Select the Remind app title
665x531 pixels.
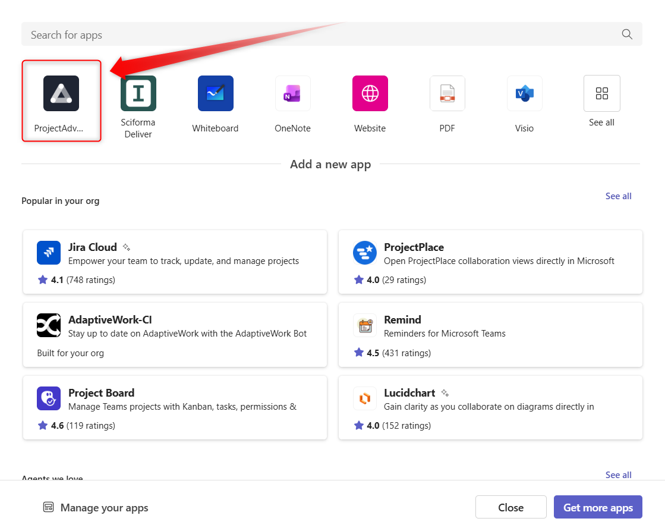click(x=402, y=320)
